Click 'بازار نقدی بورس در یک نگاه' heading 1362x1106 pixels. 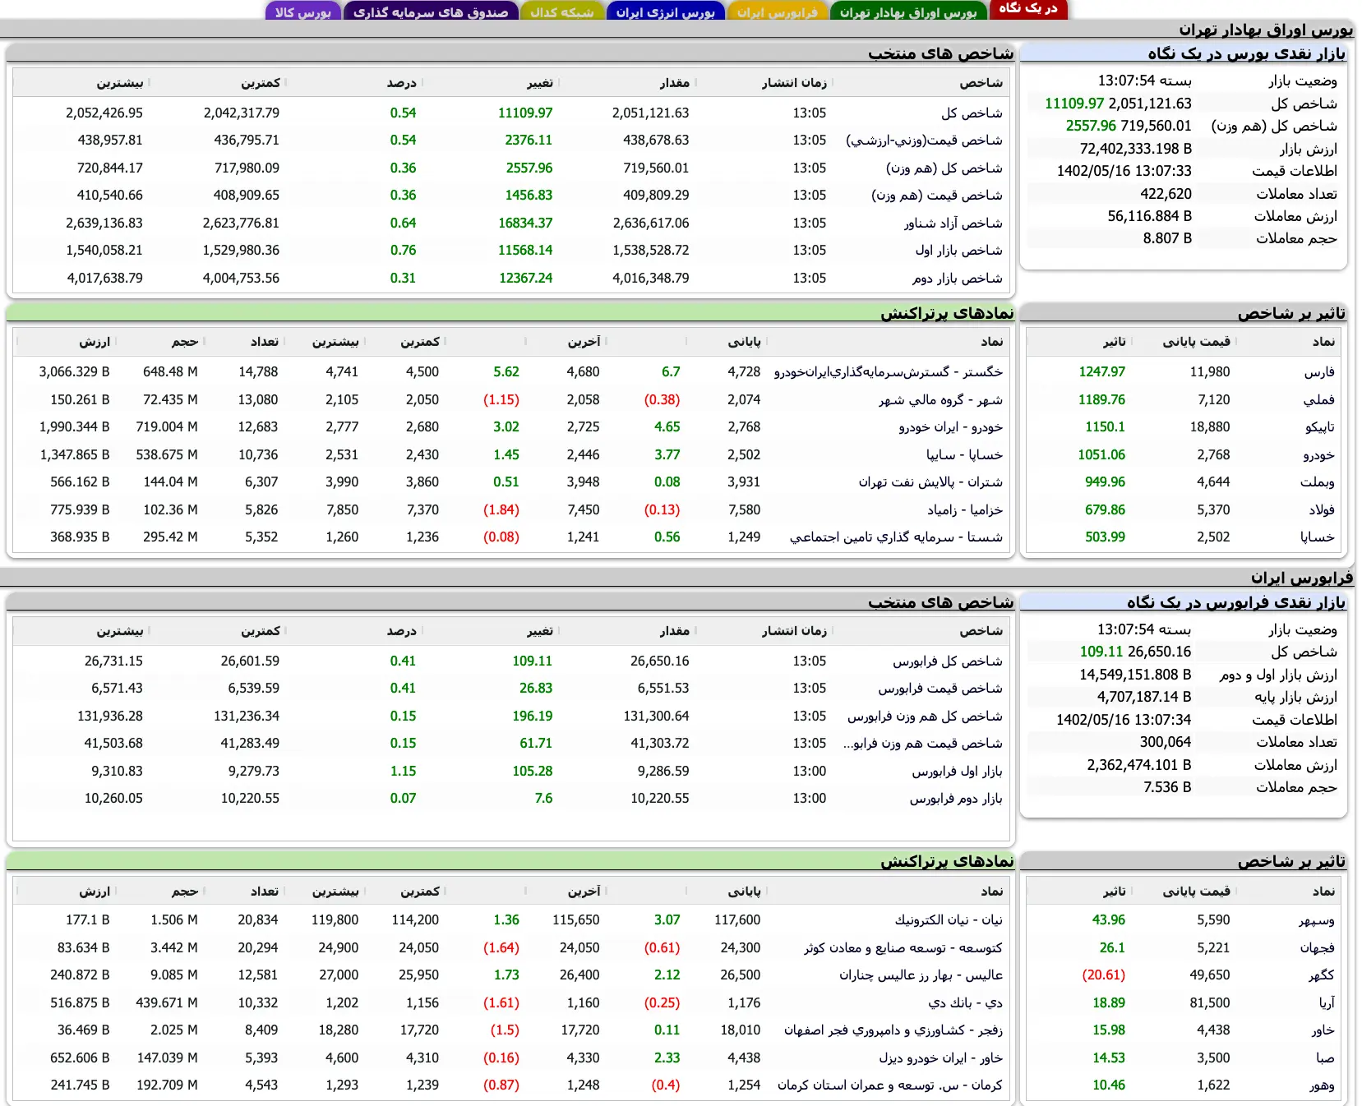tap(1246, 53)
